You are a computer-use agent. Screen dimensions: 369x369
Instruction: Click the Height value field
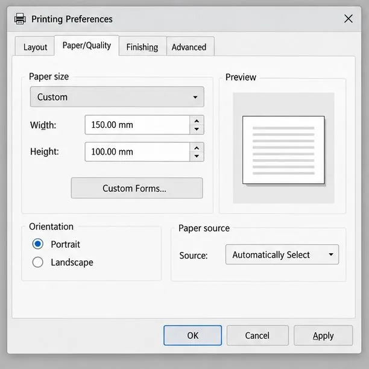pos(137,152)
